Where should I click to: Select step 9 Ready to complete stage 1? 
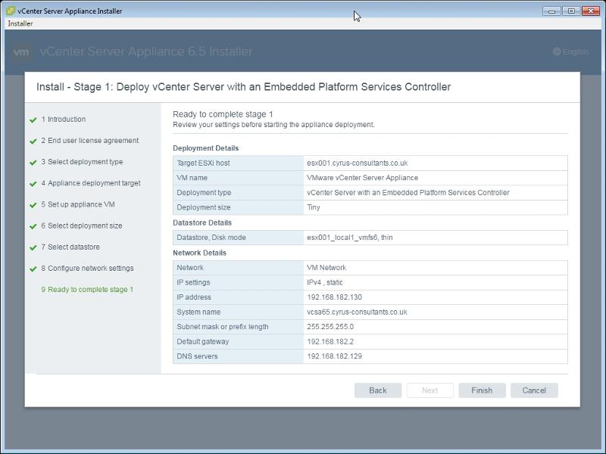click(x=87, y=289)
